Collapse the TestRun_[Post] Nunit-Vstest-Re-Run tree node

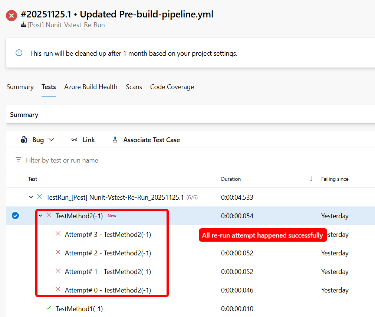point(31,197)
